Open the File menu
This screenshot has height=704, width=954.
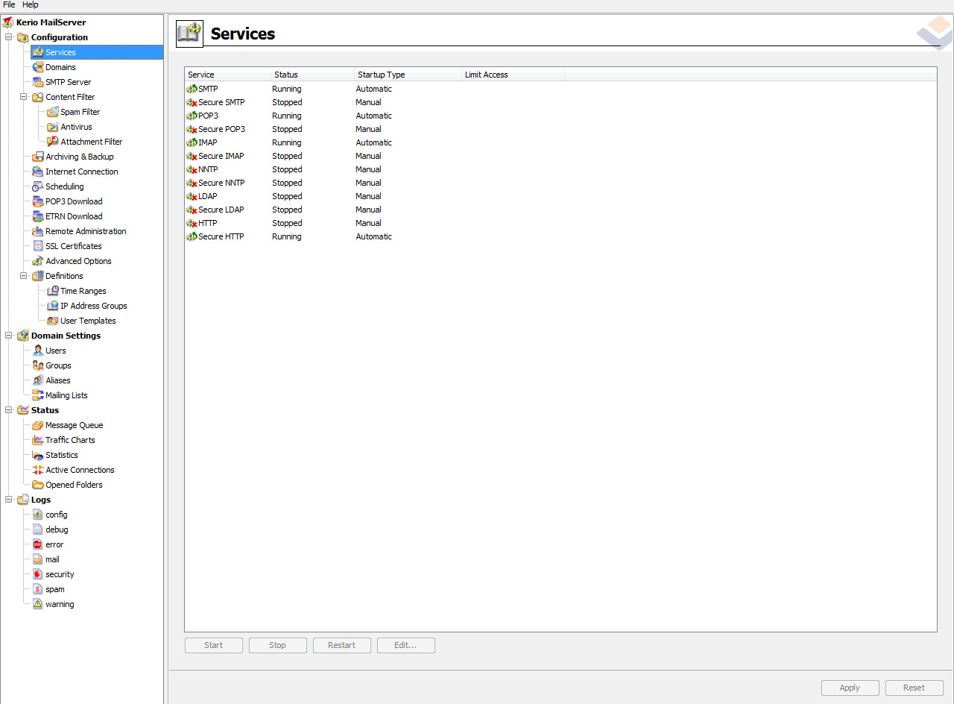[9, 4]
